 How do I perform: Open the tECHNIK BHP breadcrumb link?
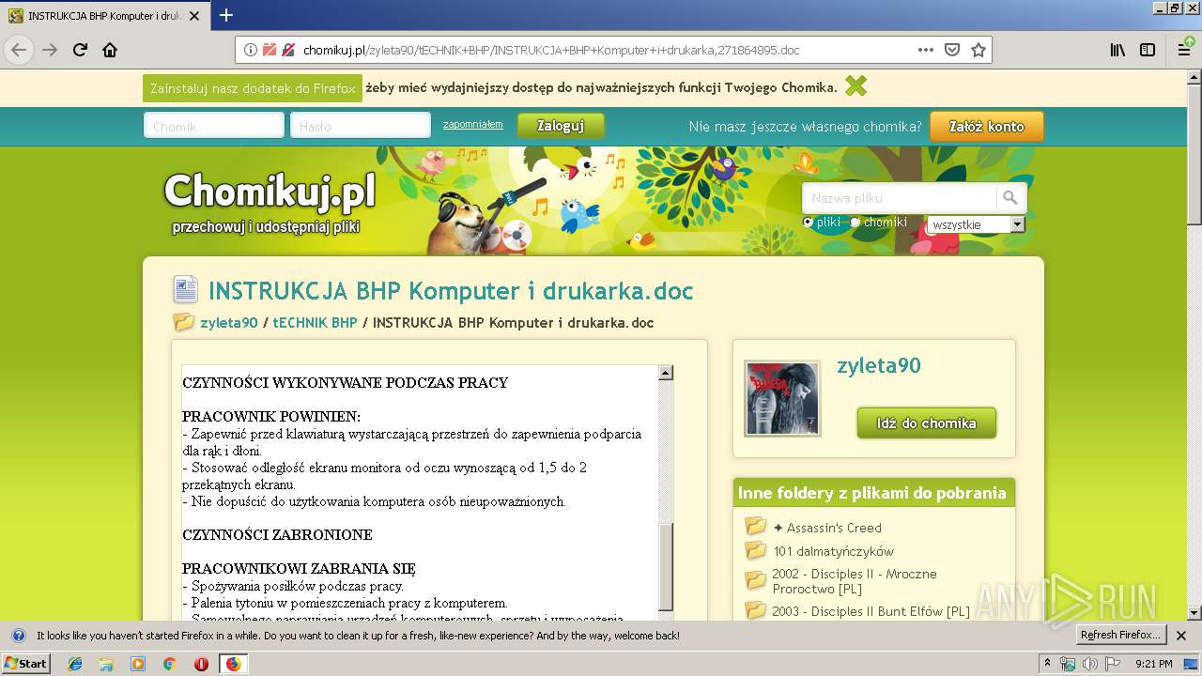pyautogui.click(x=316, y=322)
